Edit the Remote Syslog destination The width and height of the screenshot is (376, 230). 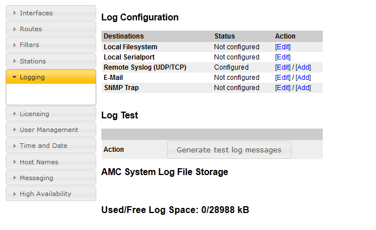pyautogui.click(x=283, y=67)
